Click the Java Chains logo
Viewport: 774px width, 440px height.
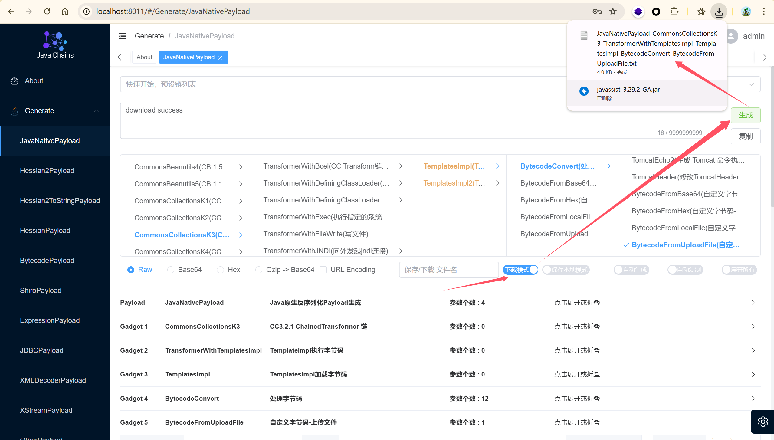pyautogui.click(x=55, y=45)
